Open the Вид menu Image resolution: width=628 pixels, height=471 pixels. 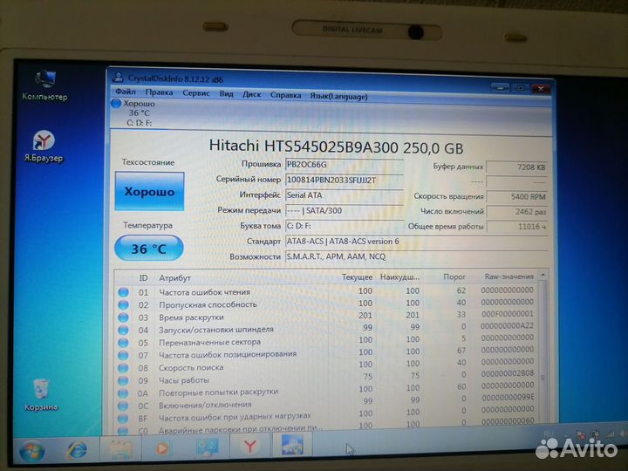click(x=226, y=93)
